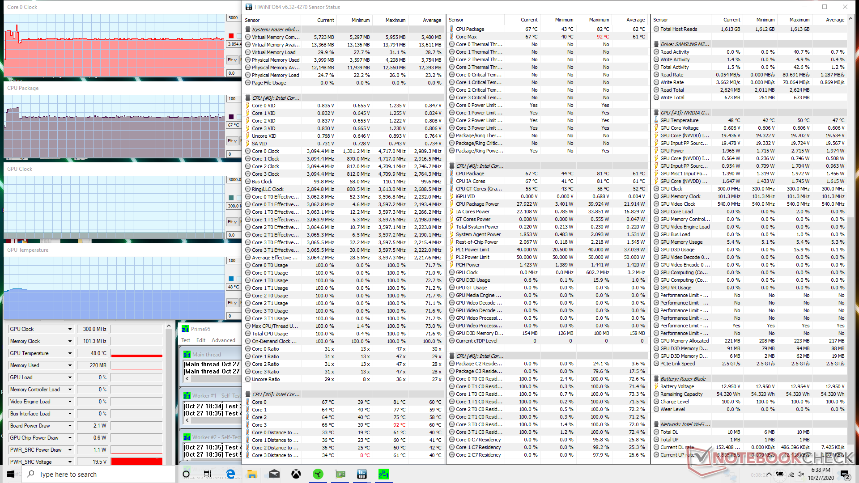Open the taskbar clock showing 6:38 PM

coord(821,474)
